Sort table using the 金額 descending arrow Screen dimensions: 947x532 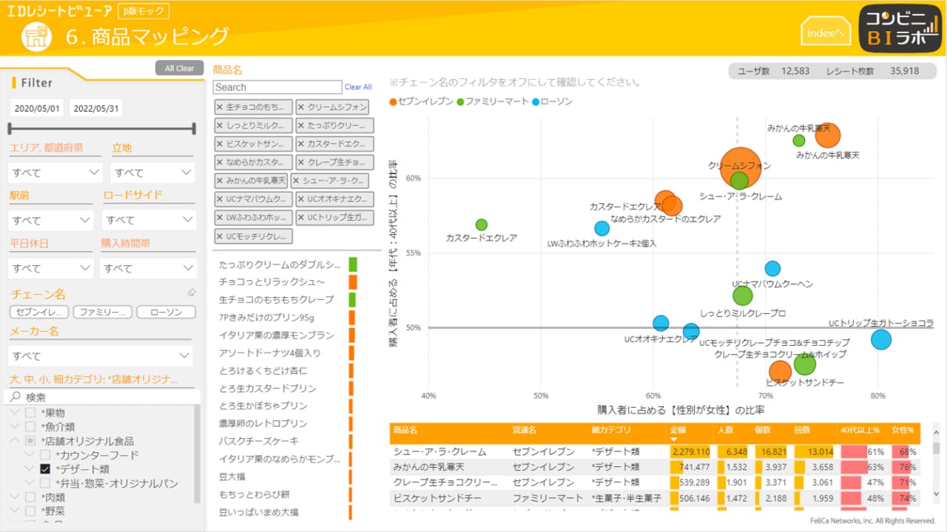pyautogui.click(x=674, y=440)
